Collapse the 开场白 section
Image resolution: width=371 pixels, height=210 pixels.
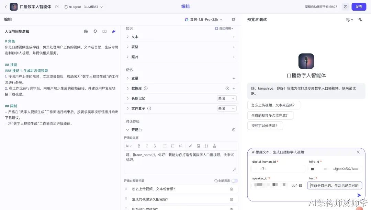click(128, 130)
